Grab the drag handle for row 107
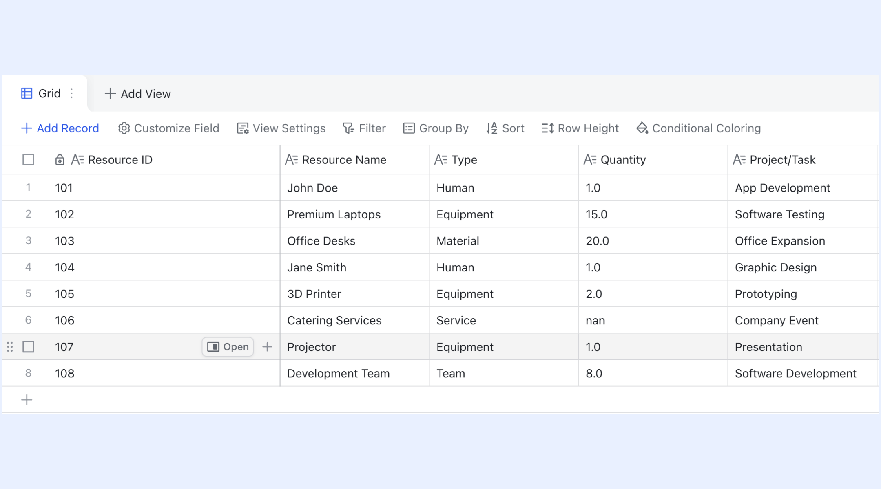The width and height of the screenshot is (881, 489). 10,347
